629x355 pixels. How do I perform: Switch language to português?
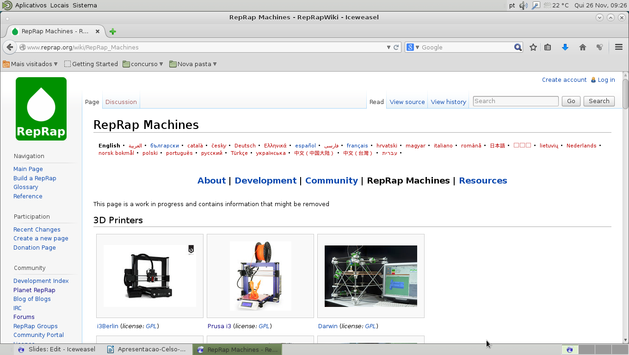179,153
